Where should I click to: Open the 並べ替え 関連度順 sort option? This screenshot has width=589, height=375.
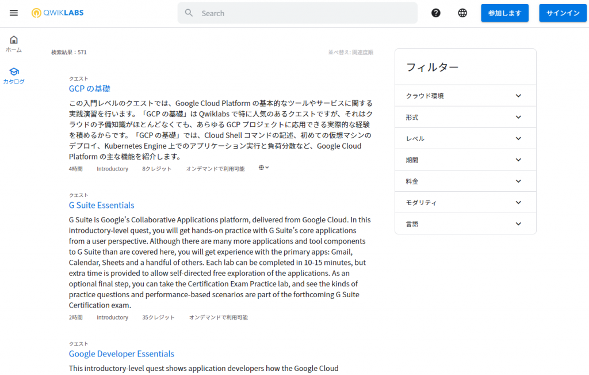[351, 52]
